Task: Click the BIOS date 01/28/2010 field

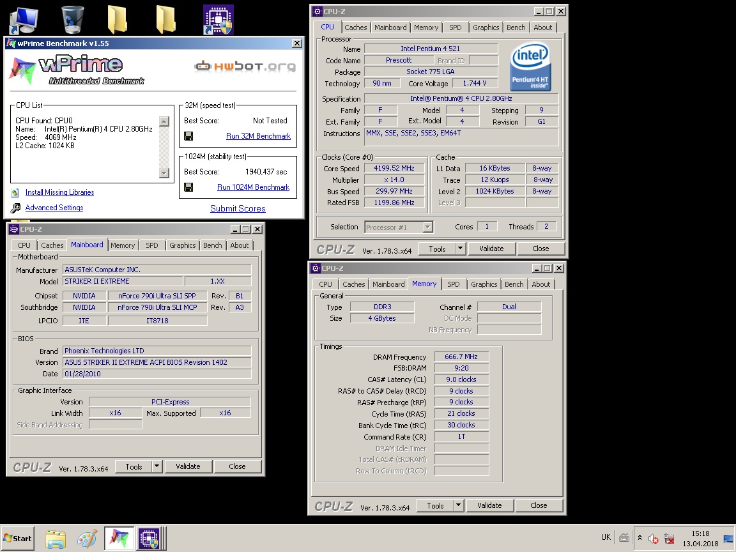Action: pos(157,374)
